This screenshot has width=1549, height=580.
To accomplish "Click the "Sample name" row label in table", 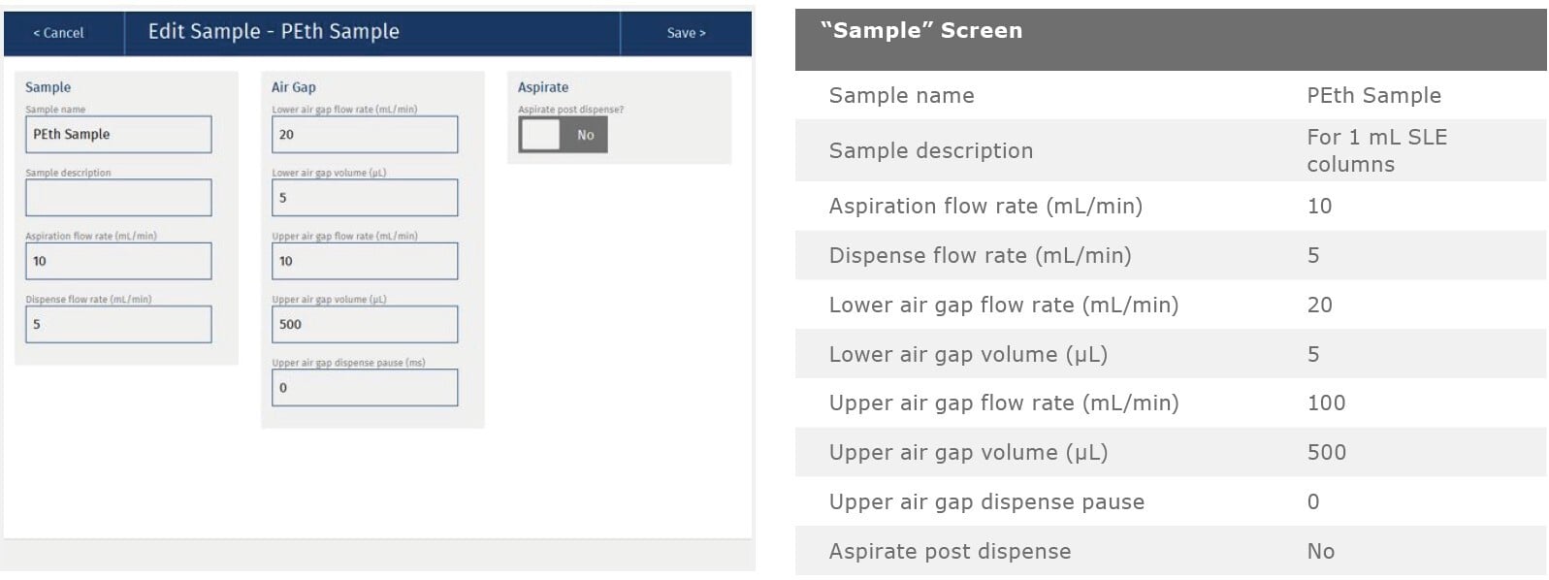I will 901,95.
